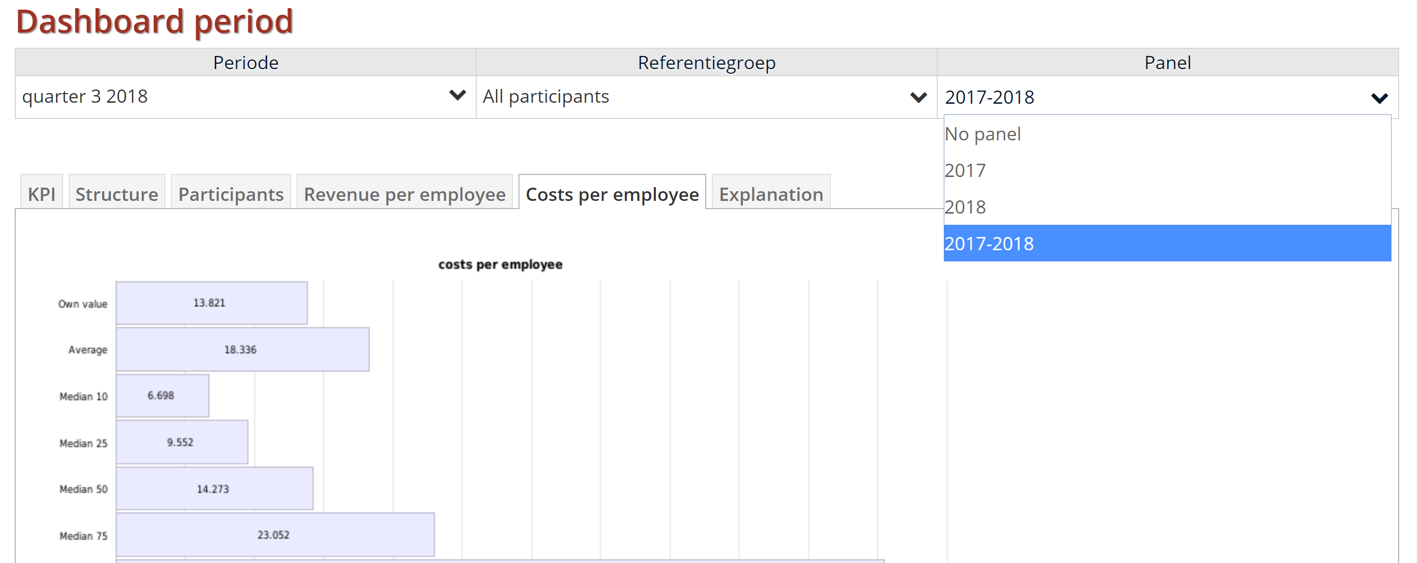This screenshot has height=563, width=1418.
Task: Click the 'Panel' column header
Action: click(1167, 63)
